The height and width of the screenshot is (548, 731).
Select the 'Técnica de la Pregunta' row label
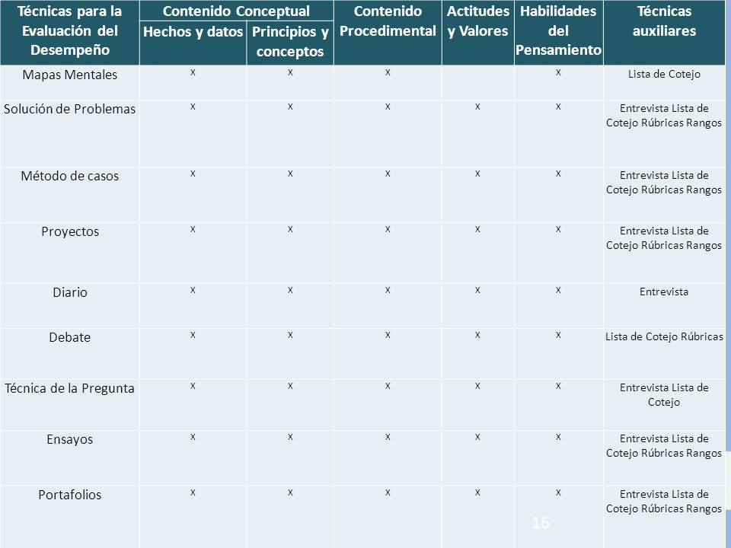(70, 389)
